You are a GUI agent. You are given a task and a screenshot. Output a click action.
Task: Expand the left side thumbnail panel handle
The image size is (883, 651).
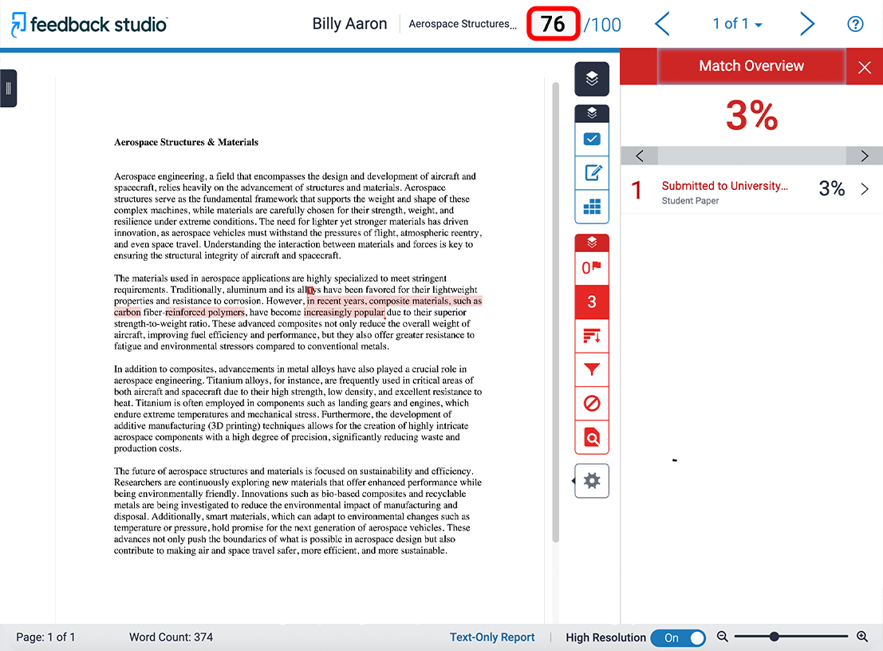9,89
